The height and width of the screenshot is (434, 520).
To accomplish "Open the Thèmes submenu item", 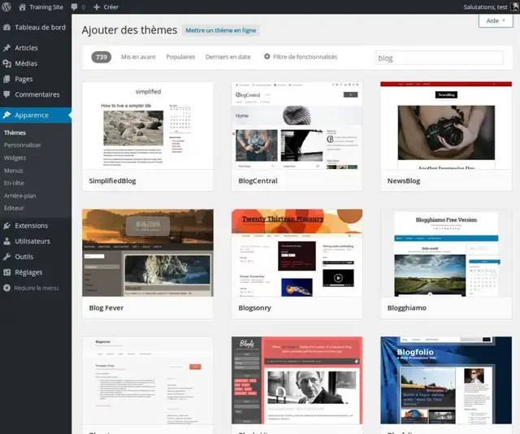I will click(x=15, y=132).
